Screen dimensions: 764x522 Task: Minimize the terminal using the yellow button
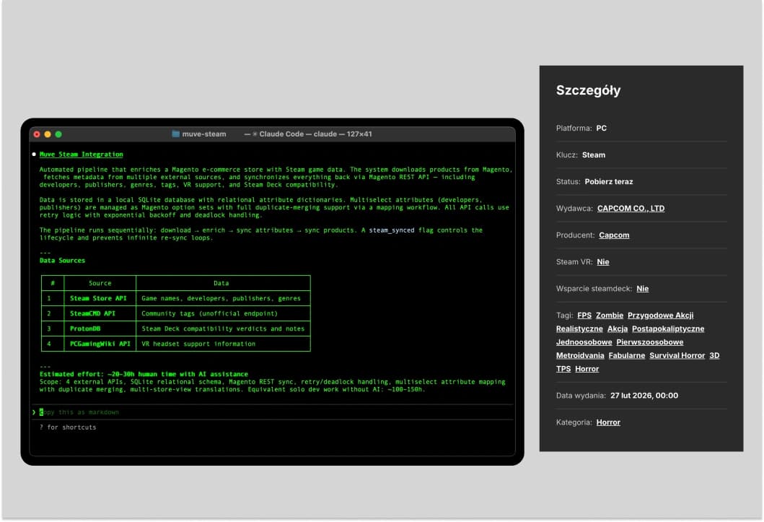click(x=48, y=134)
